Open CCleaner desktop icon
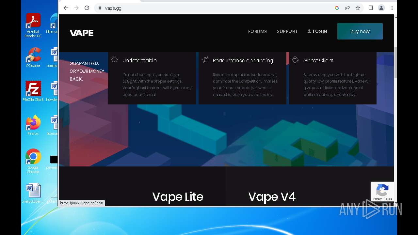This screenshot has height=235, width=418. pyautogui.click(x=33, y=57)
